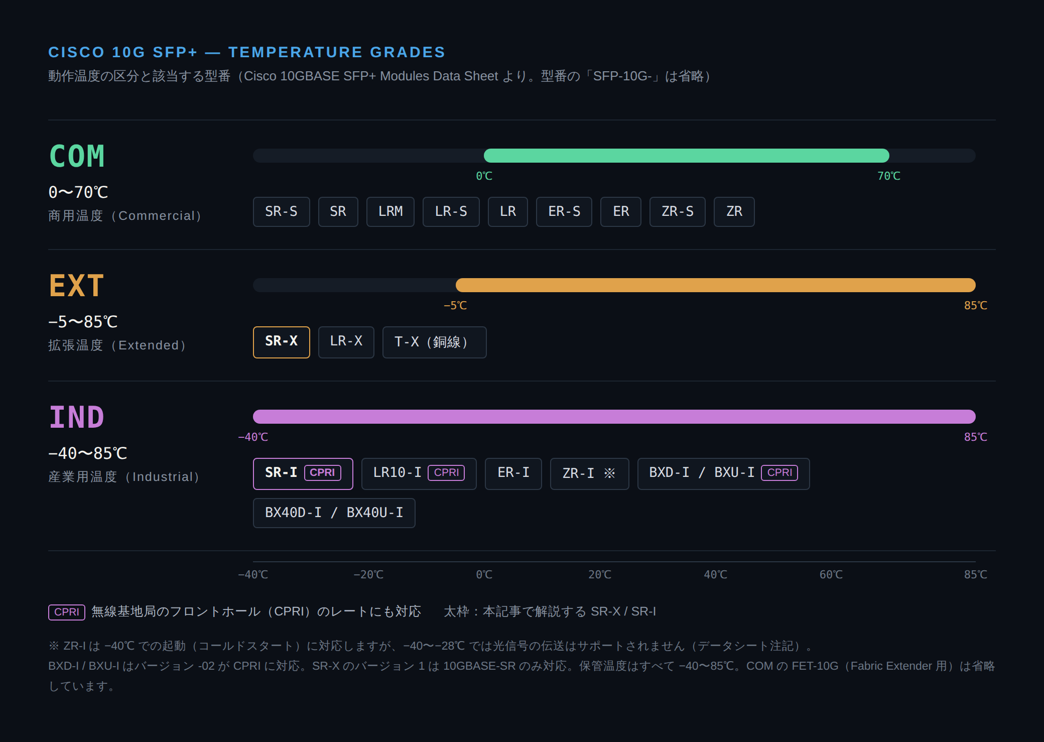Viewport: 1044px width, 742px height.
Task: Click the T-X (銅線) chip
Action: (x=434, y=342)
